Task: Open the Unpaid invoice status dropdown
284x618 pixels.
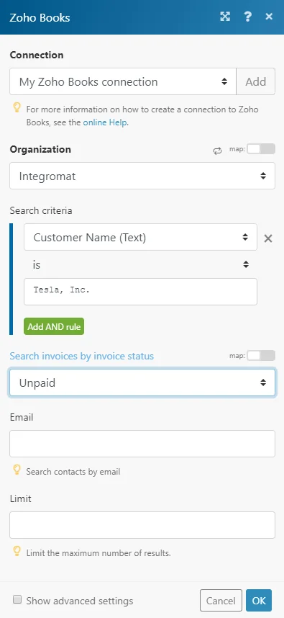Action: (x=142, y=382)
